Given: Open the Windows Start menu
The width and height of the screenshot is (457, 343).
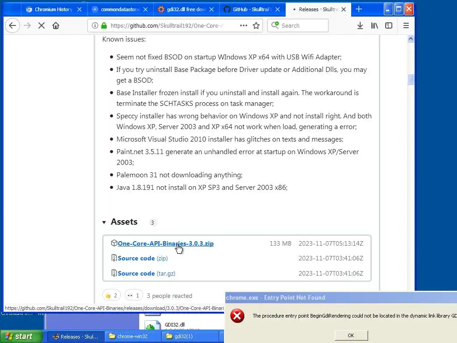Looking at the screenshot, I should click(21, 336).
